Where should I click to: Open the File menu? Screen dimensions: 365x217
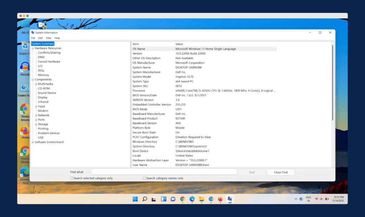(x=33, y=38)
